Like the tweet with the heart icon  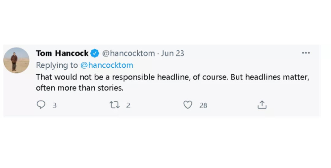click(x=188, y=105)
